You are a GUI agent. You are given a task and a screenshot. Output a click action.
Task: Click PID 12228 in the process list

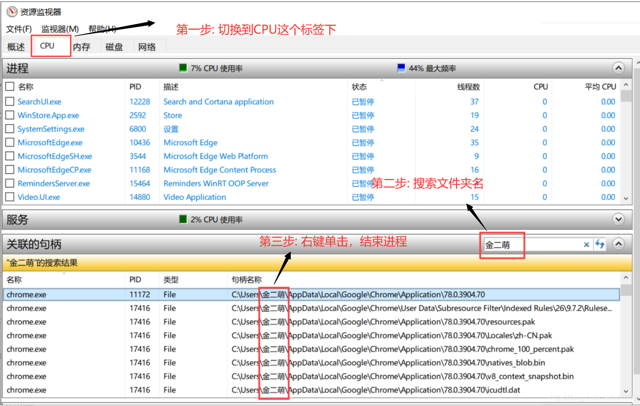click(x=140, y=101)
